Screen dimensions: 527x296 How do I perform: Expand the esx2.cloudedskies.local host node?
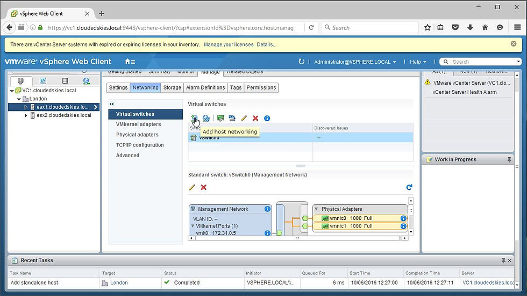click(26, 115)
